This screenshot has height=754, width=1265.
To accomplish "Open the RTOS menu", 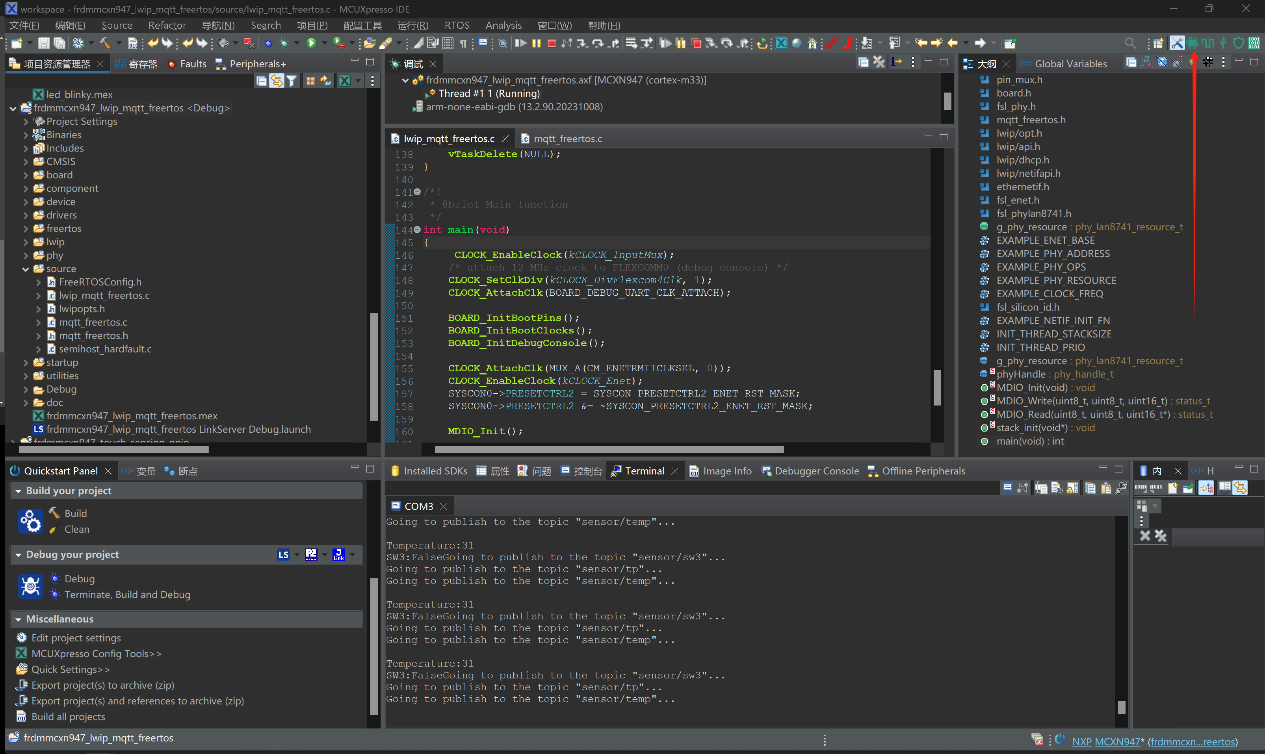I will click(456, 26).
